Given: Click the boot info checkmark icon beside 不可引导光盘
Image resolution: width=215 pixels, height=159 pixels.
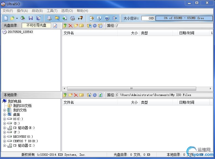Looking at the screenshot, I should click(x=55, y=26).
